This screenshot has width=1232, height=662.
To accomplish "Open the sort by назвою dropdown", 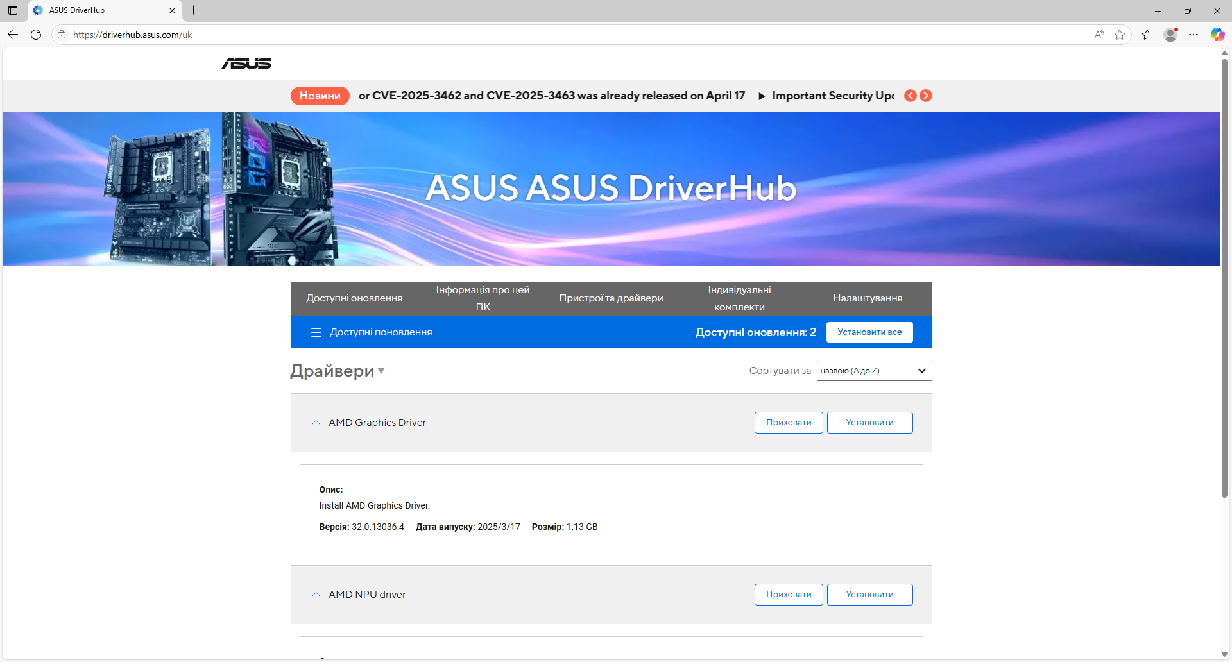I will (874, 371).
